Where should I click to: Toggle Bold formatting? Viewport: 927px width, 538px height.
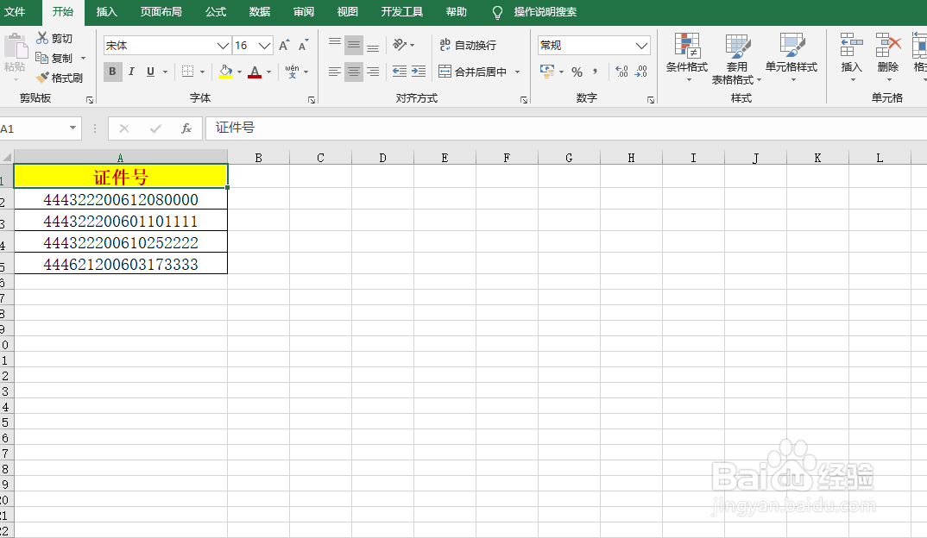112,72
